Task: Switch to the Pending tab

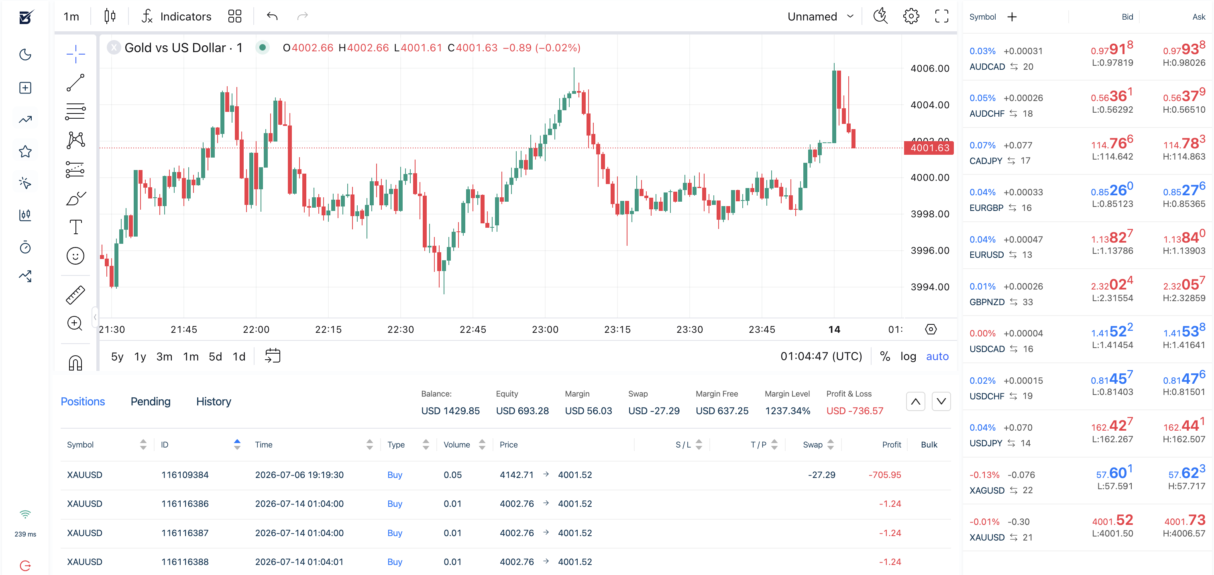Action: click(150, 401)
